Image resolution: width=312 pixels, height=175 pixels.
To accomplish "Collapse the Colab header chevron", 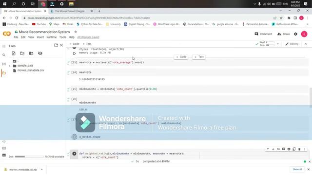I will pyautogui.click(x=306, y=44).
